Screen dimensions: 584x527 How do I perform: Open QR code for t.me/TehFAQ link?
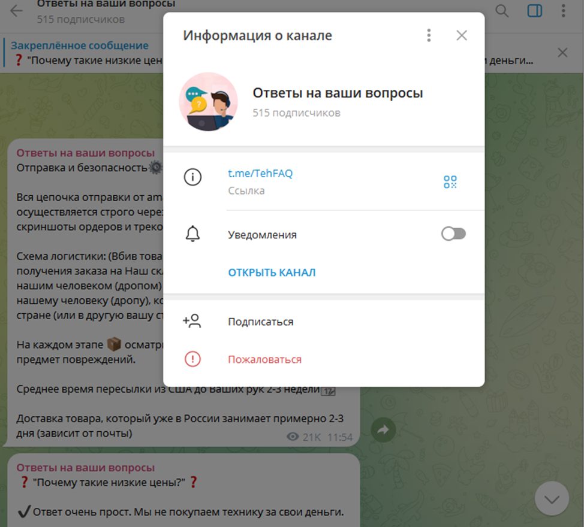click(450, 182)
